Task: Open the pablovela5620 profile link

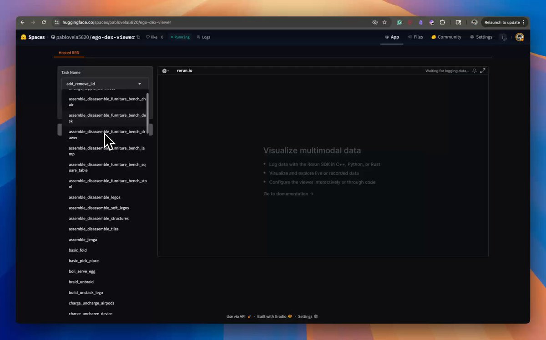Action: (72, 37)
